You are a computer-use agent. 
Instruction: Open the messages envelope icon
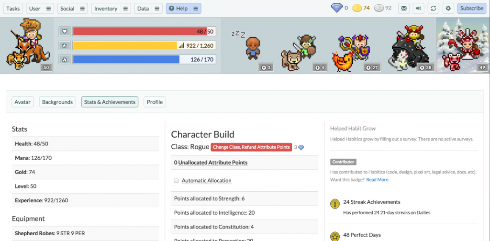pos(404,9)
